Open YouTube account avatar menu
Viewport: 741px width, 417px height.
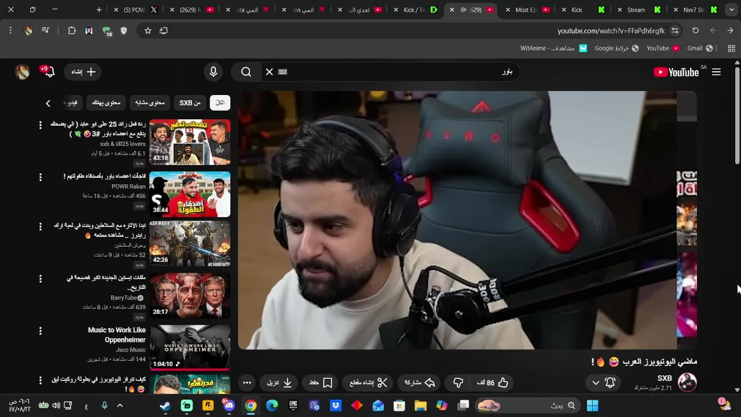coord(22,72)
